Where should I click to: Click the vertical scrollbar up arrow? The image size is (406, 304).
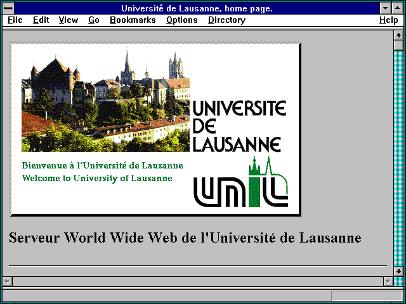tap(398, 35)
